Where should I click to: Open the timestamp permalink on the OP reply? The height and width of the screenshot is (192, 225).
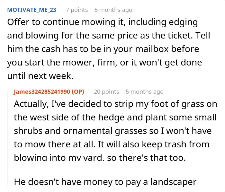tap(145, 92)
